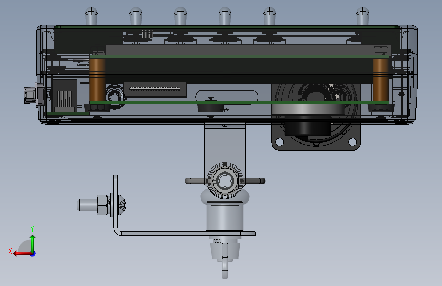The image size is (442, 286).
Task: Select the cylindrical swivel base body
Action: tap(225, 216)
